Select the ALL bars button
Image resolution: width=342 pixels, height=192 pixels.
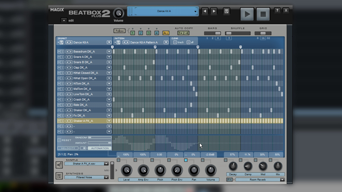point(166,33)
